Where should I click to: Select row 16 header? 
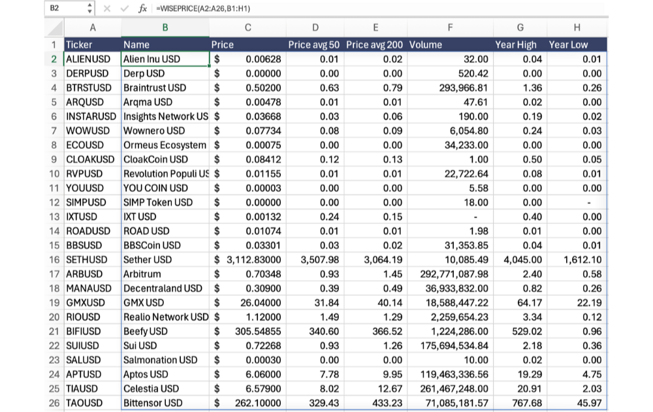[x=54, y=259]
